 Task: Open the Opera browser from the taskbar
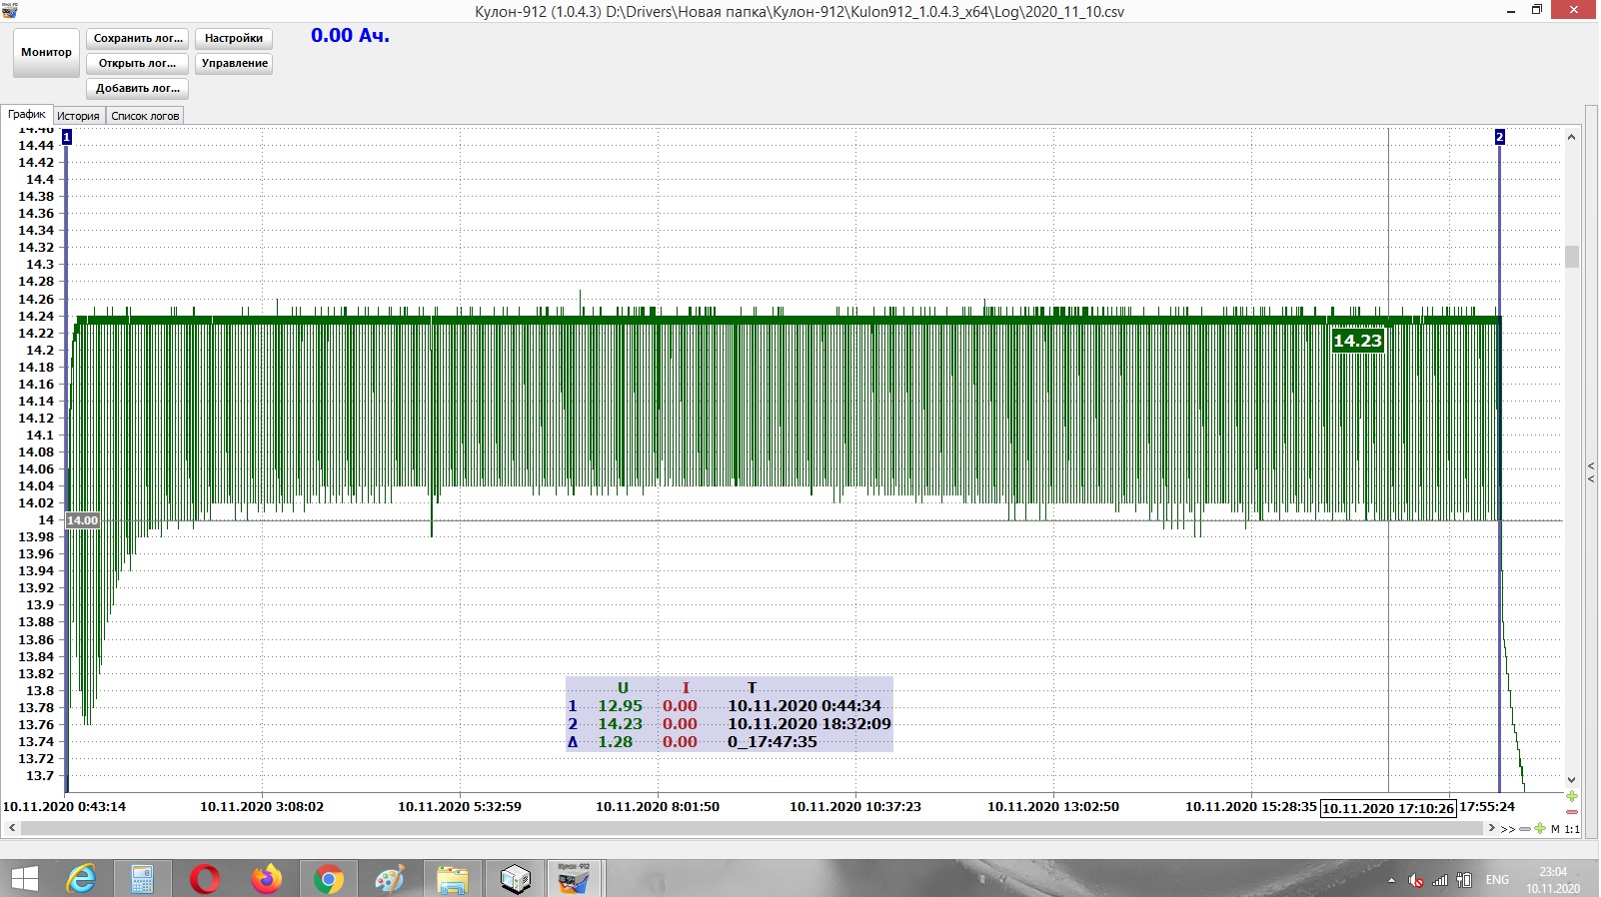point(204,879)
